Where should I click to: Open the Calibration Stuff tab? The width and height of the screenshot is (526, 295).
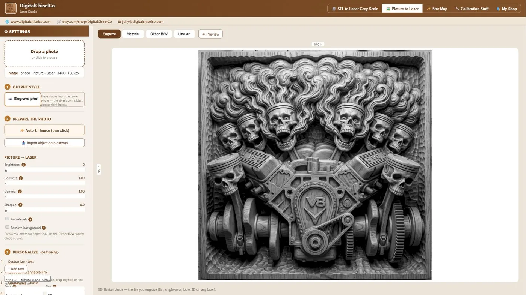point(472,9)
